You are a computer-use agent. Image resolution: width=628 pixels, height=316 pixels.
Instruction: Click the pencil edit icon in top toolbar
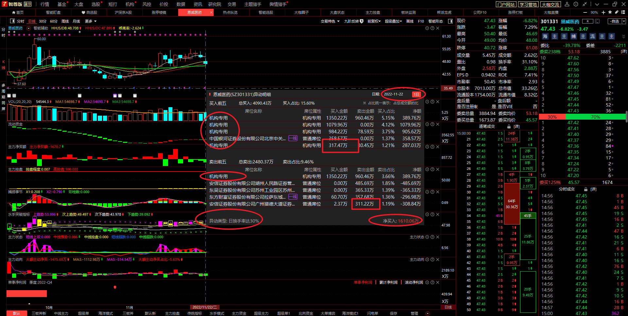[x=617, y=12]
